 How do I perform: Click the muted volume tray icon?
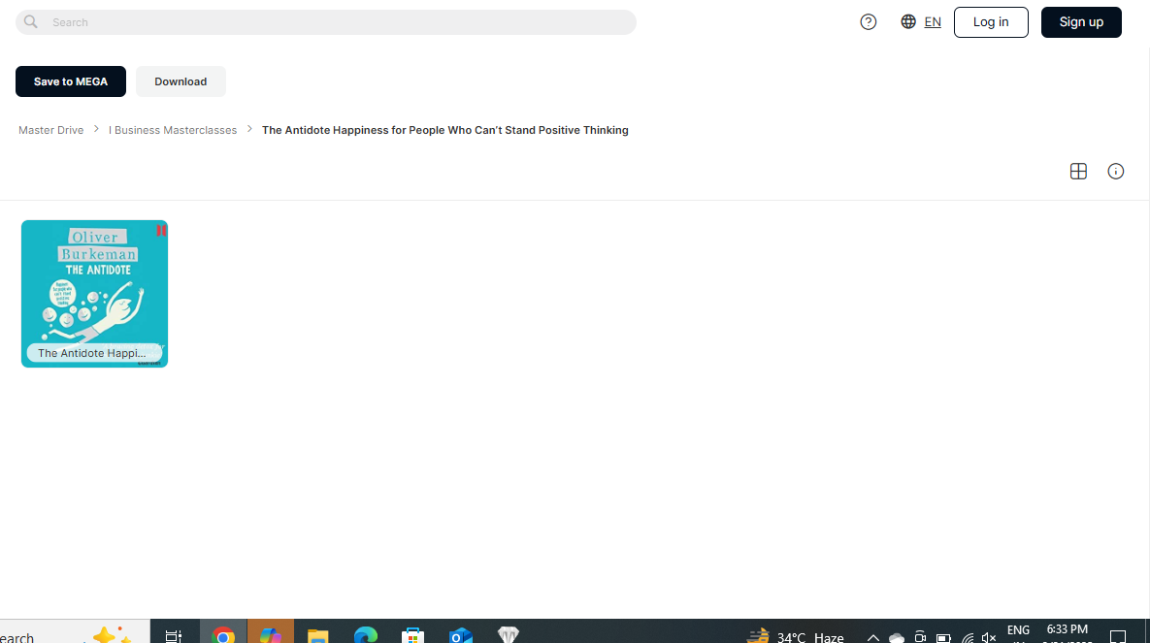click(989, 637)
